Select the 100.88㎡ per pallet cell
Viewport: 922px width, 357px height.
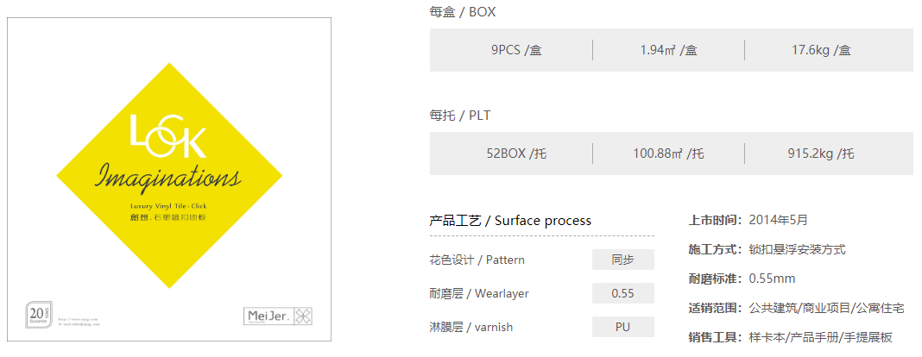[x=668, y=153]
